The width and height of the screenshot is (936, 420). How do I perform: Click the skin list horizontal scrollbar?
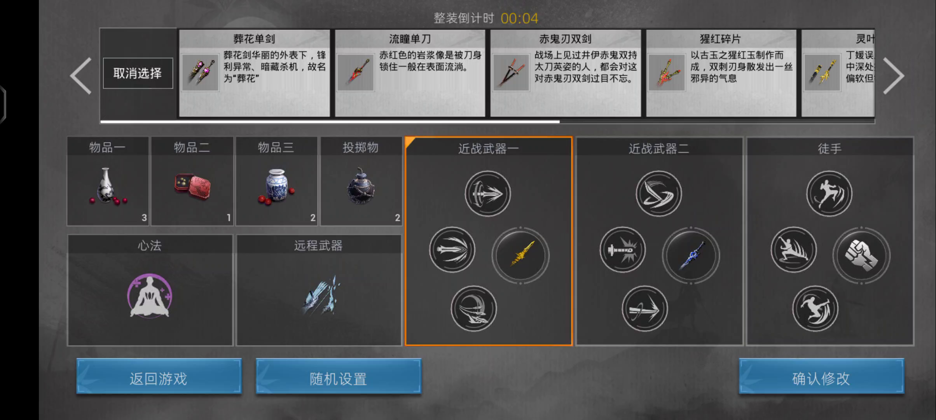click(487, 122)
